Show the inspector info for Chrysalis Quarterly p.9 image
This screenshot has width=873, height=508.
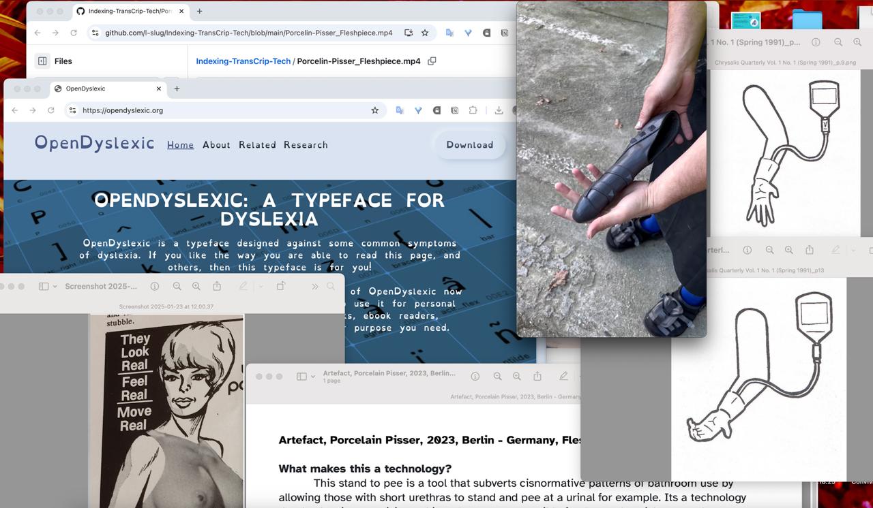click(x=816, y=42)
